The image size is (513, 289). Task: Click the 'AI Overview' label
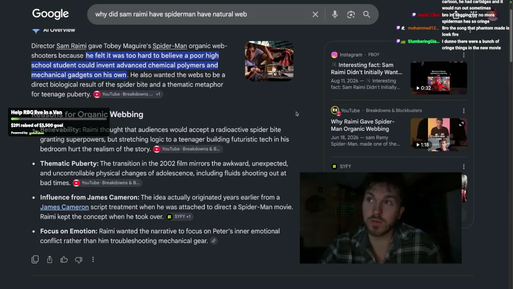(x=59, y=30)
